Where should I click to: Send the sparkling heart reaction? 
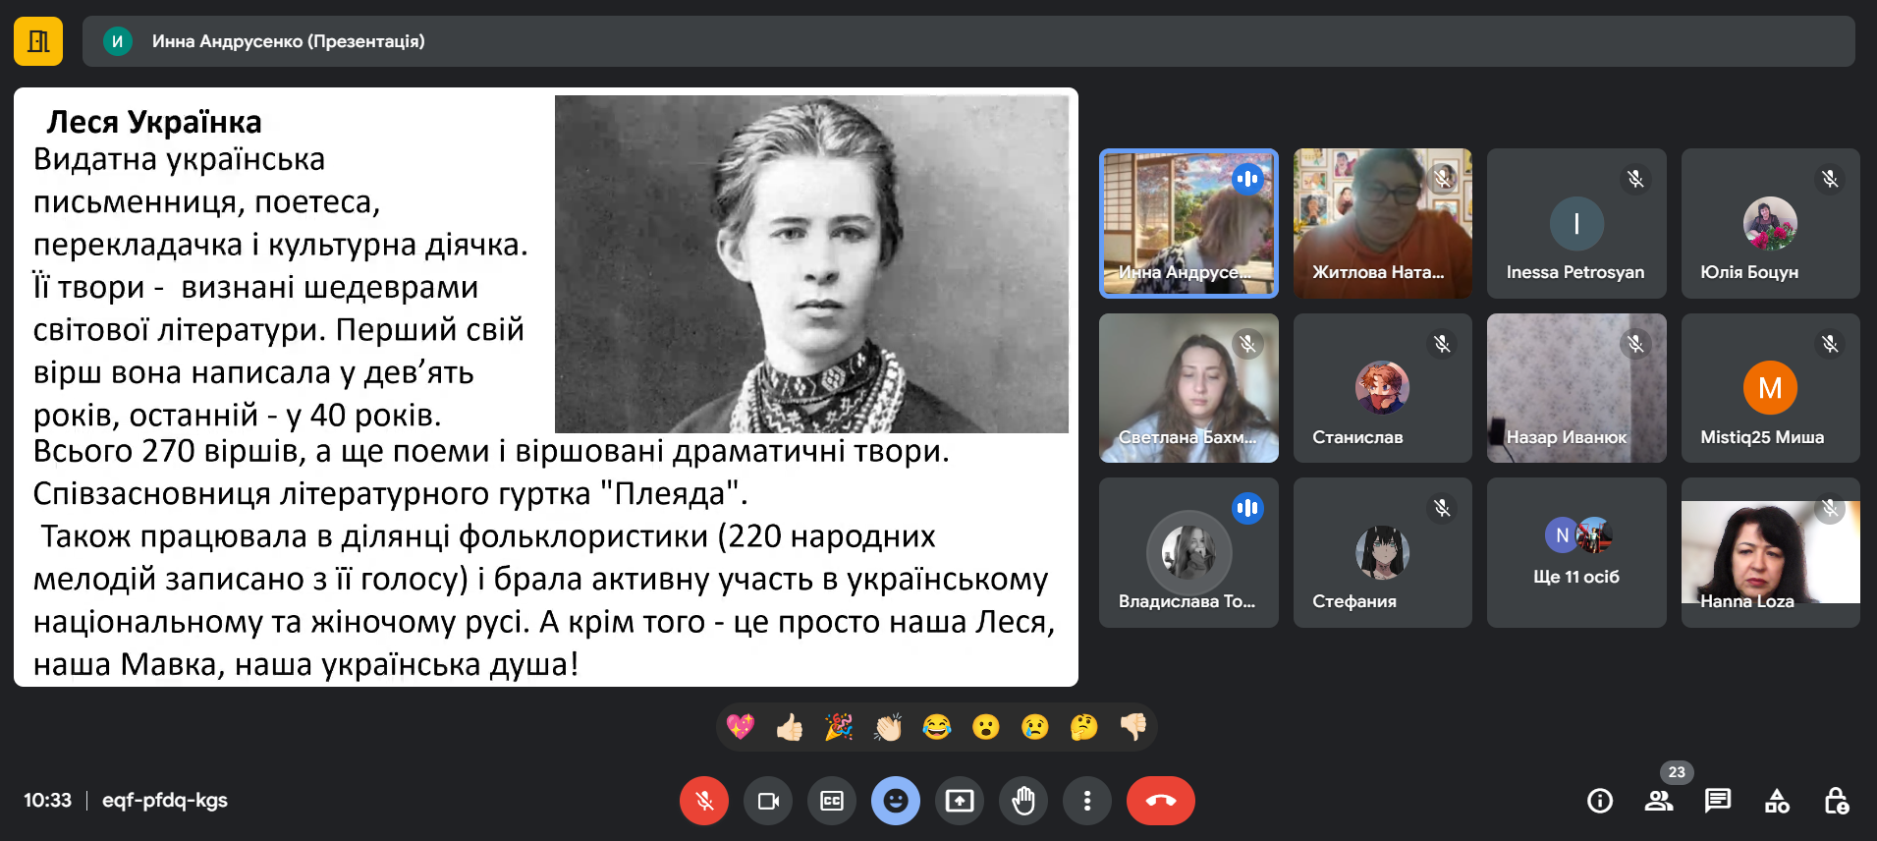point(741,727)
